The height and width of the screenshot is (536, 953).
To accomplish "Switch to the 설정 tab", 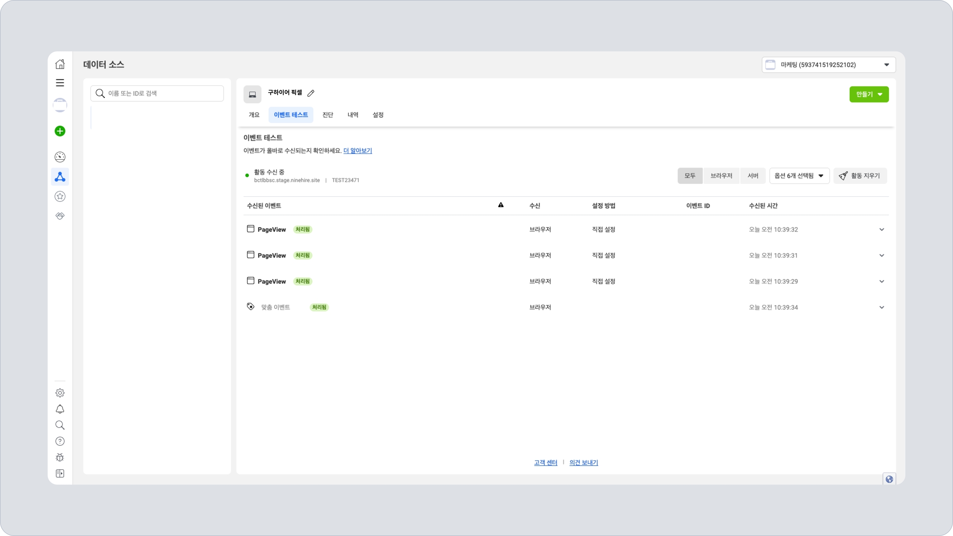I will pyautogui.click(x=378, y=115).
